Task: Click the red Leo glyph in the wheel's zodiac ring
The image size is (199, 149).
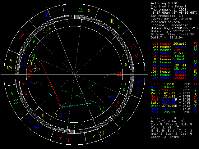Action: click(x=134, y=47)
